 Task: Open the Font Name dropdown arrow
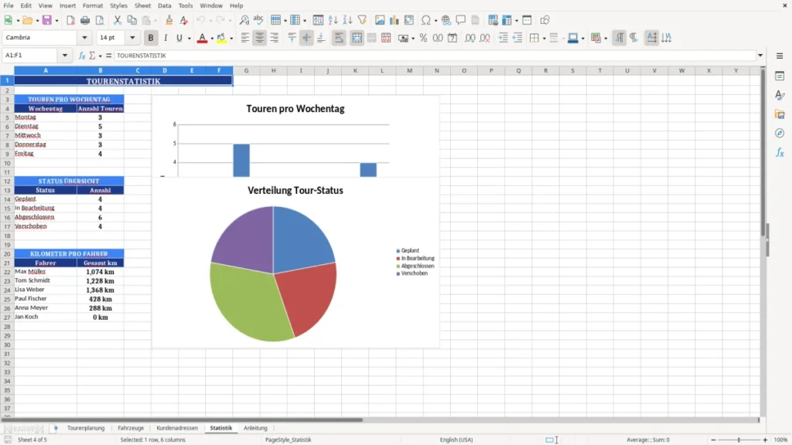[x=84, y=37]
